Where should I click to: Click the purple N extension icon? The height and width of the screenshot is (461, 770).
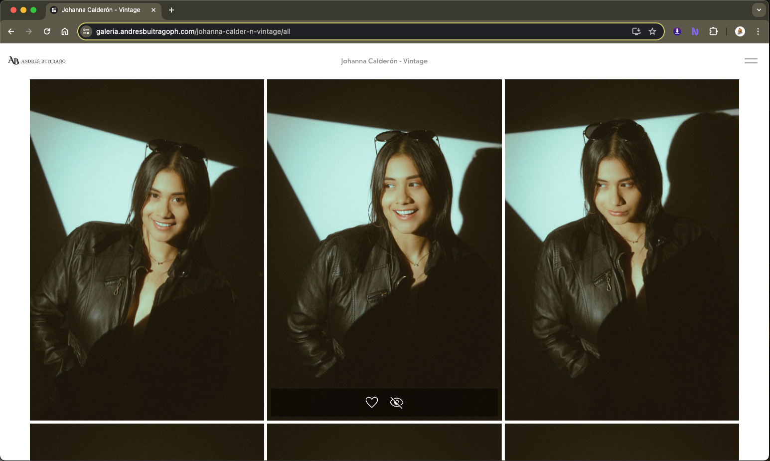[695, 31]
